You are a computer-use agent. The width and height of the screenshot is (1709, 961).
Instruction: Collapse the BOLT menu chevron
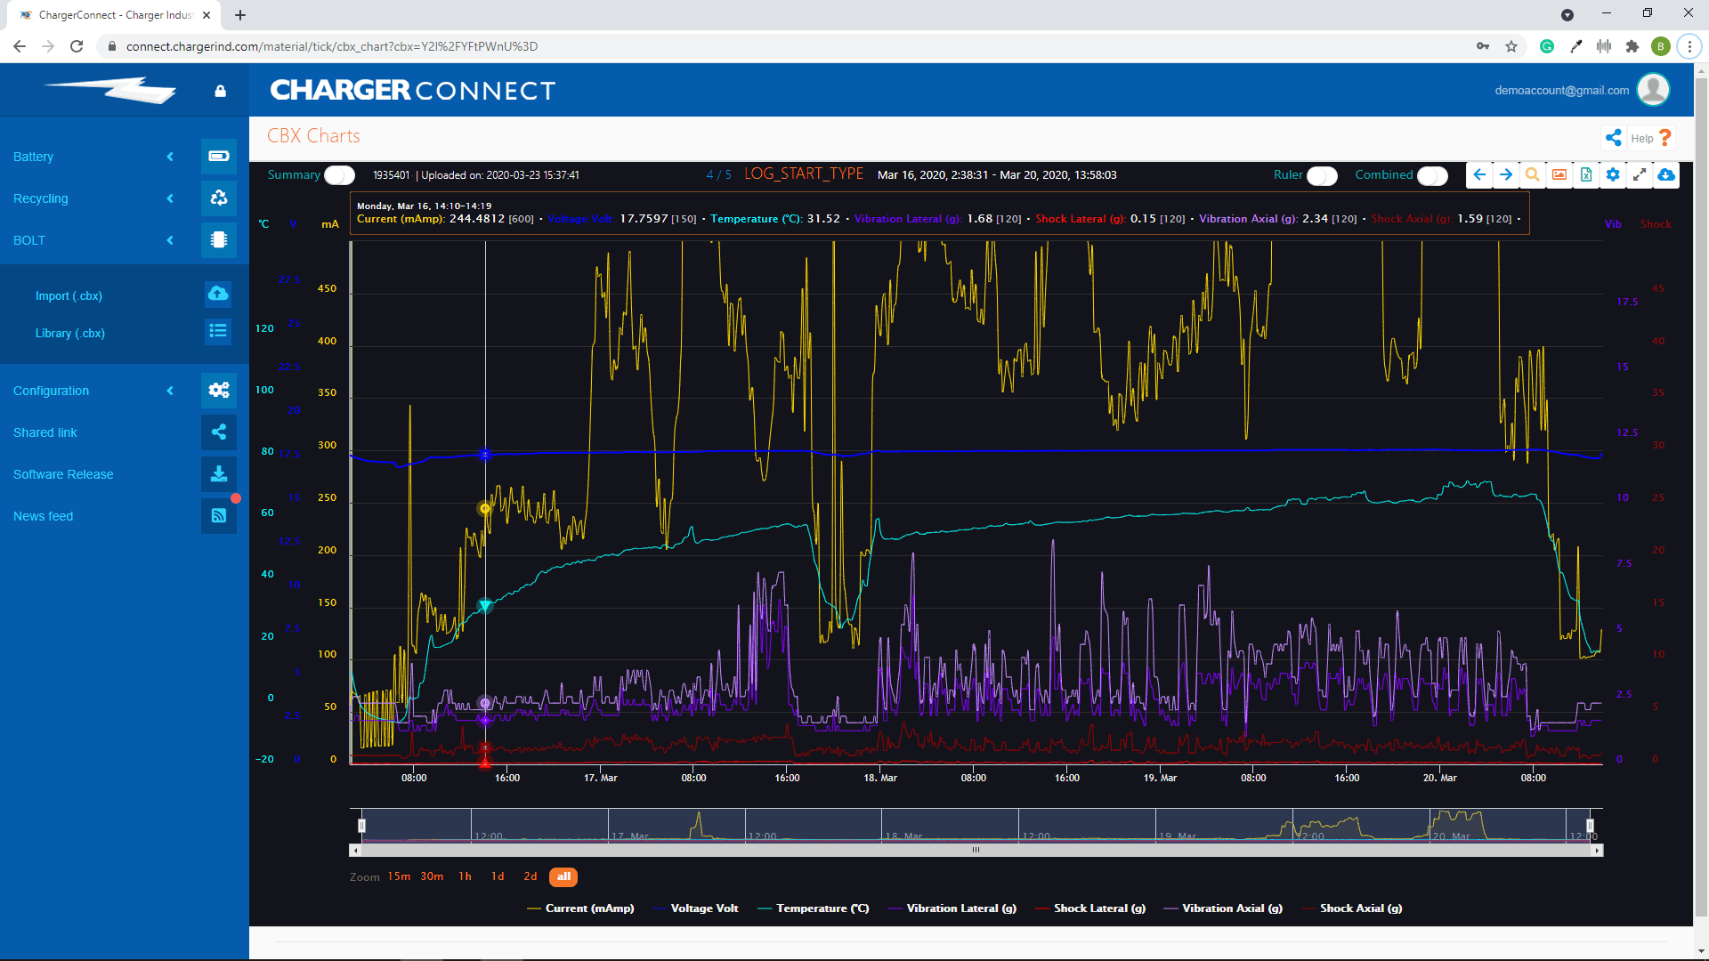pos(170,240)
